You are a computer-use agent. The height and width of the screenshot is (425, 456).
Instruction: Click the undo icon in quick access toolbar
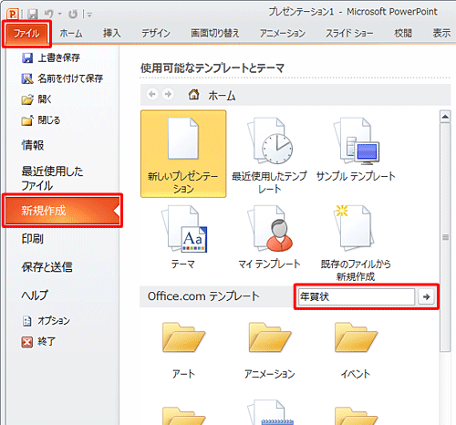click(x=48, y=14)
